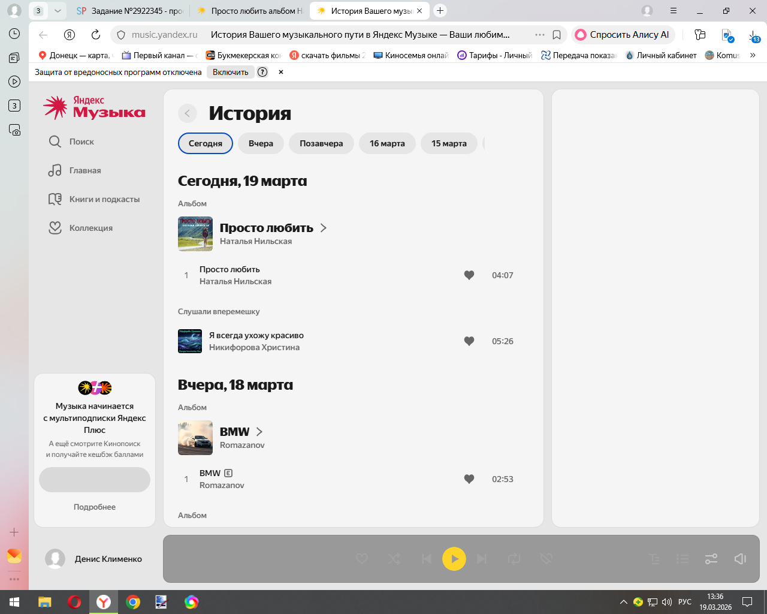Open Поиск in the Yandex Music sidebar
767x614 pixels.
pyautogui.click(x=71, y=142)
